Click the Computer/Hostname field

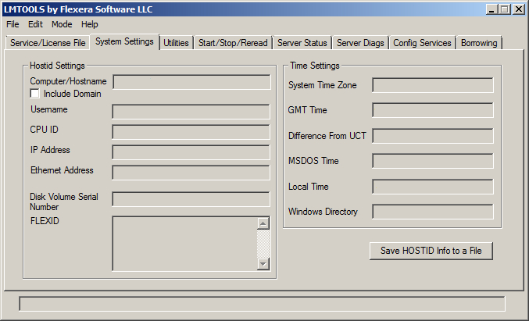[x=191, y=82]
